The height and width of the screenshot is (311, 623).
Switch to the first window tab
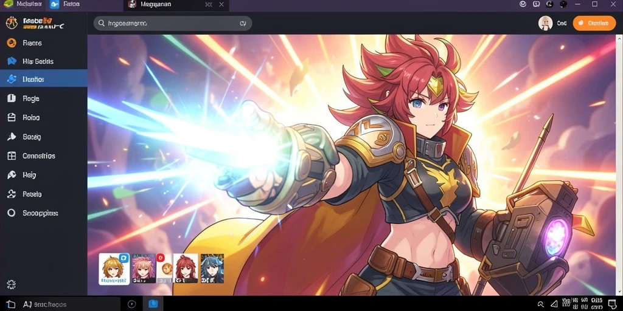point(23,4)
